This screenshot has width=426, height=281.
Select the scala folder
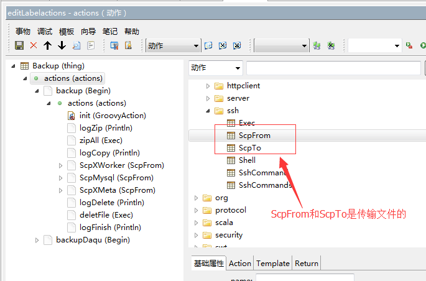(x=224, y=223)
